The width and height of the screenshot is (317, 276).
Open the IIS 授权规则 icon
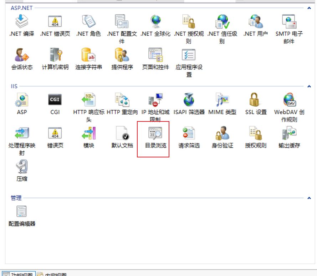point(256,133)
